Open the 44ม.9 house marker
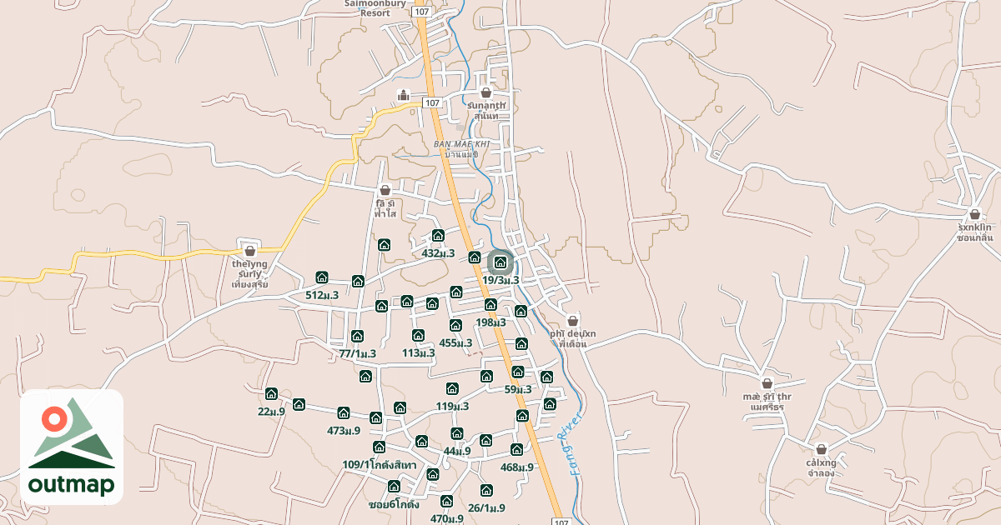Screen dimensions: 1001x525 (457, 433)
